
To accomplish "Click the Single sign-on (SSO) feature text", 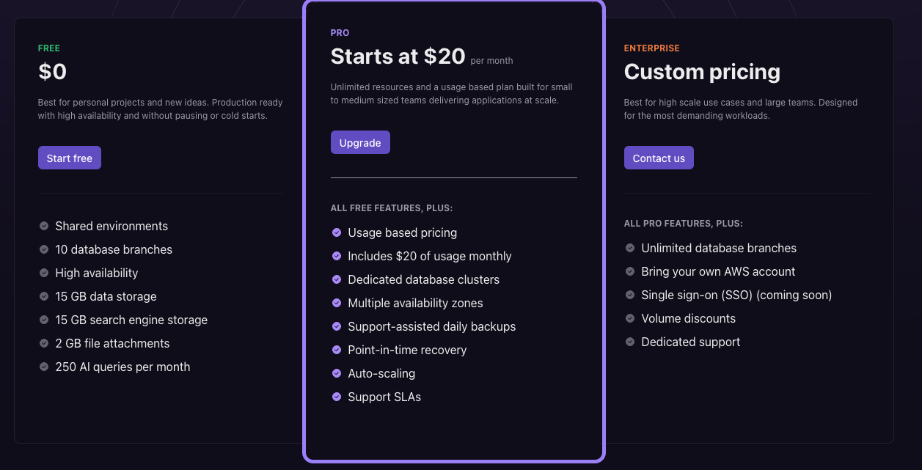I will pyautogui.click(x=736, y=295).
